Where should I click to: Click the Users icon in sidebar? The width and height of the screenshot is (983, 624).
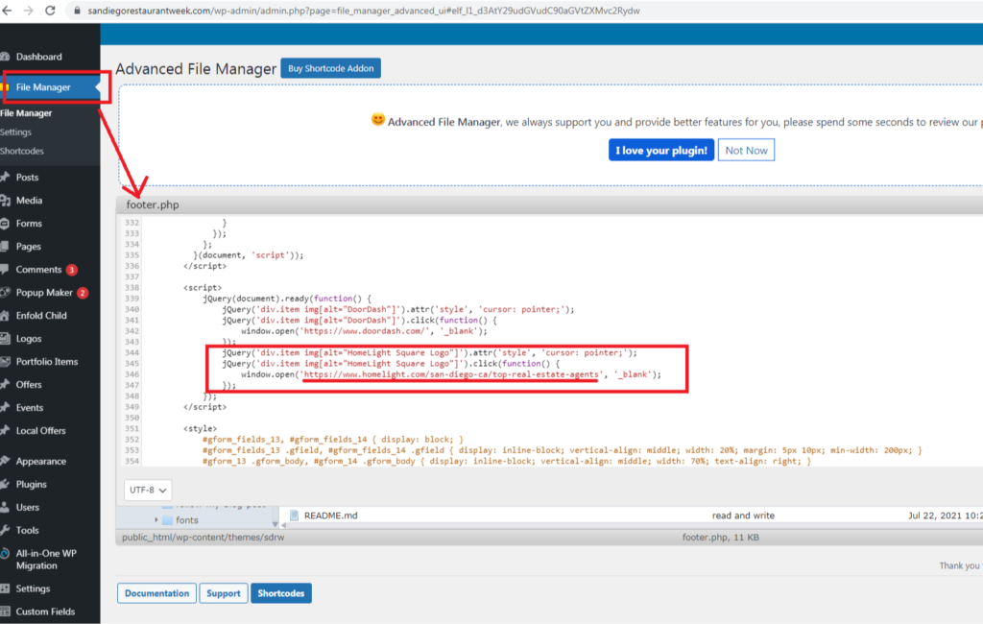pos(7,507)
